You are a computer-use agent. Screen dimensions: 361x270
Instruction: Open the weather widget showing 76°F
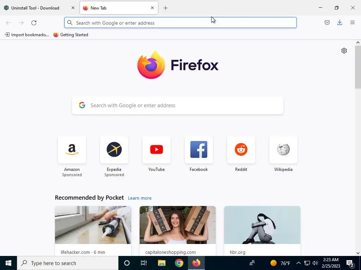tap(280, 263)
